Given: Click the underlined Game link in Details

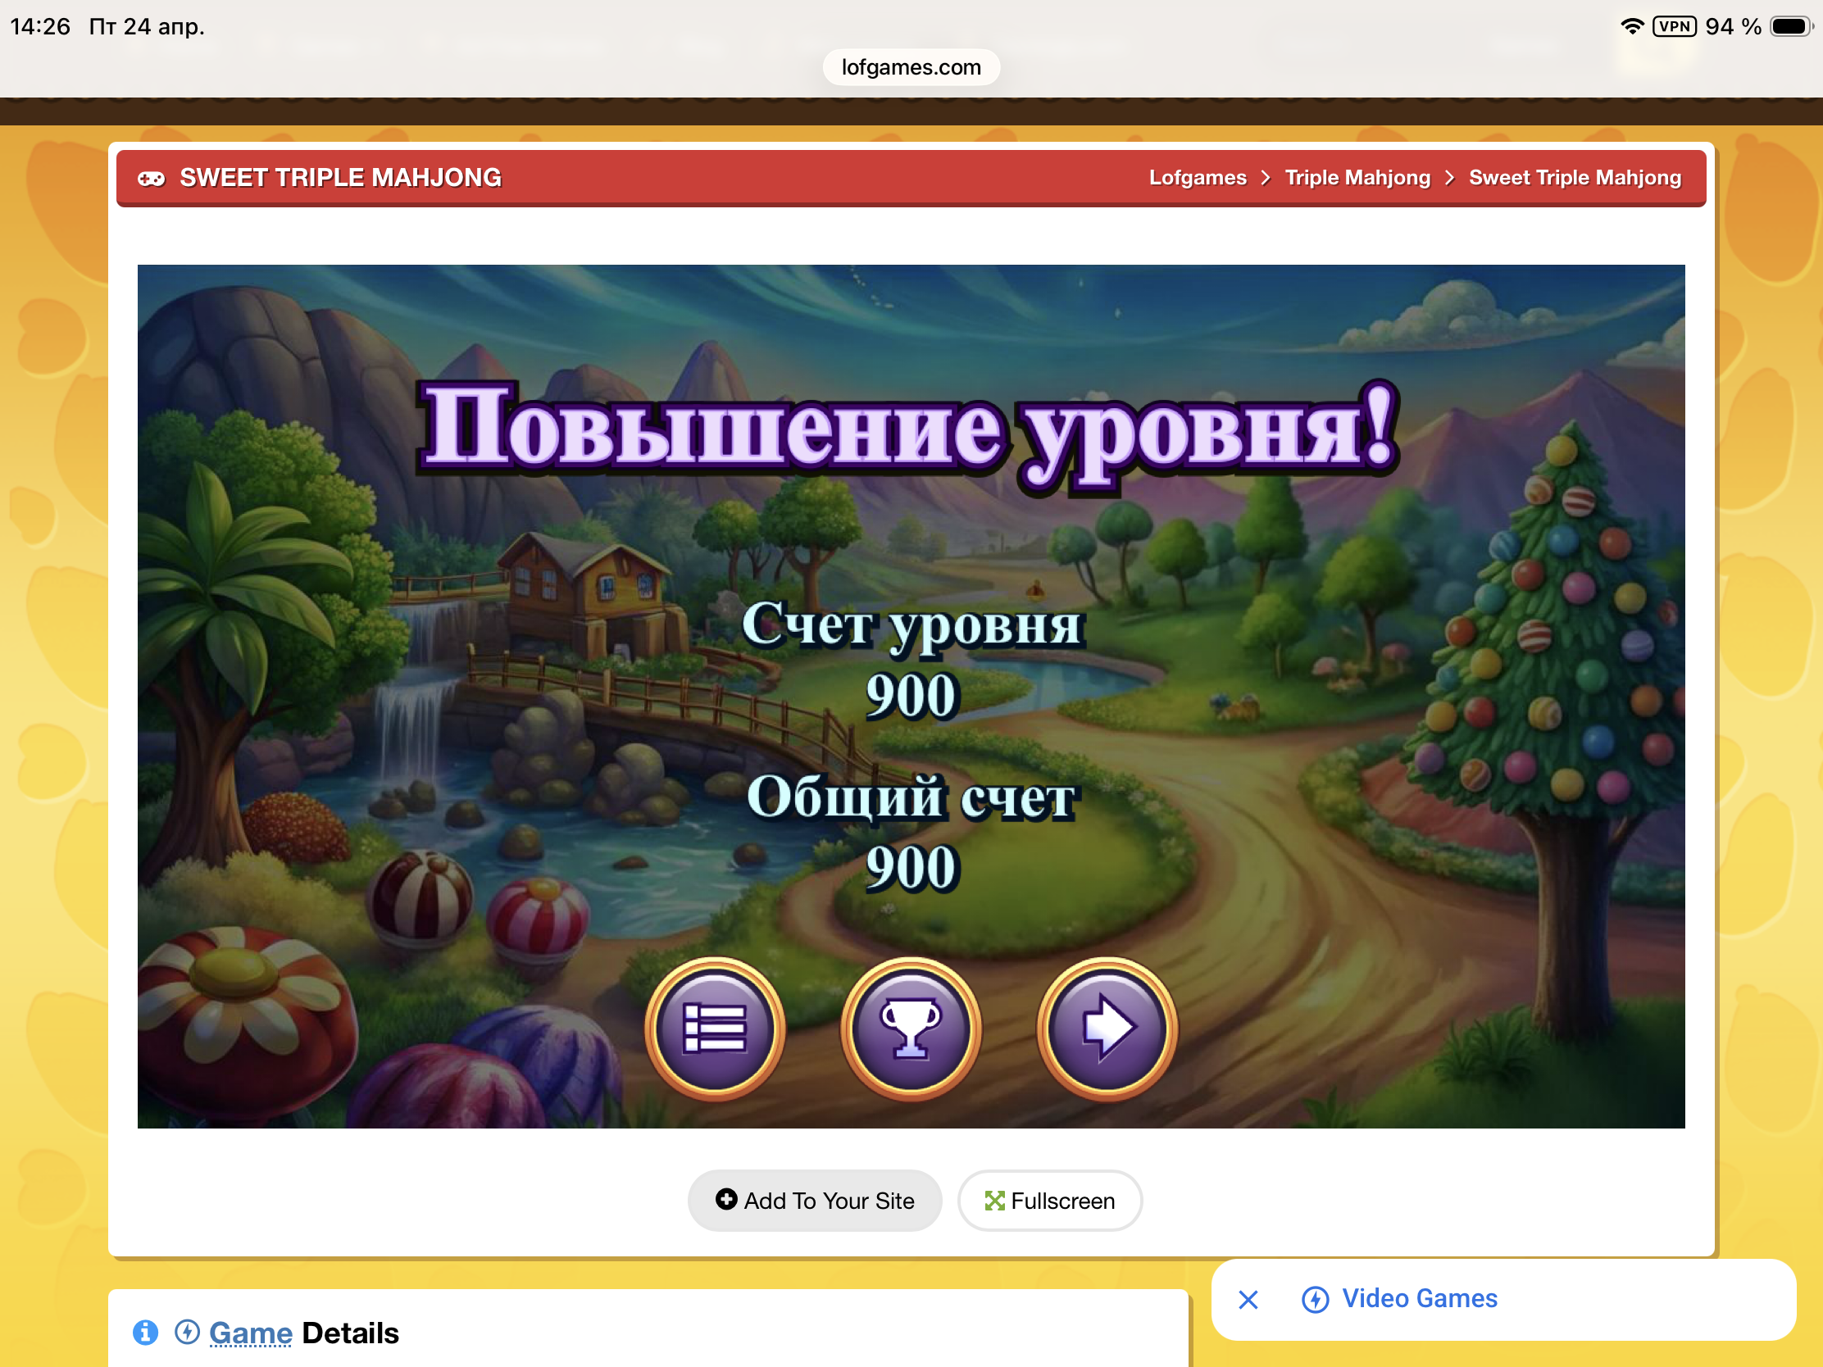Looking at the screenshot, I should pos(251,1333).
